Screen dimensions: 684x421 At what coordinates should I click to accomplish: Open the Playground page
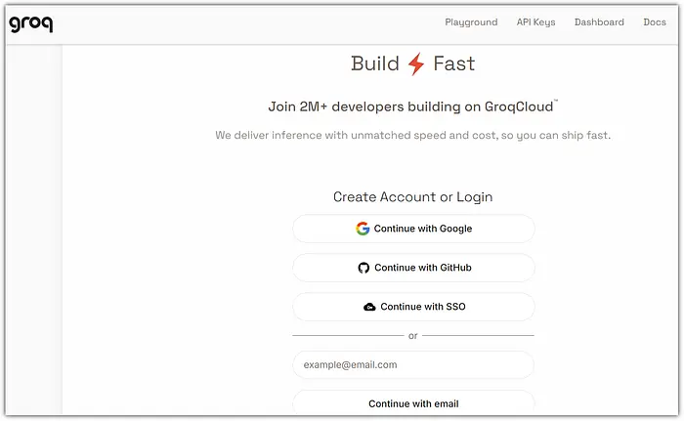pyautogui.click(x=471, y=22)
